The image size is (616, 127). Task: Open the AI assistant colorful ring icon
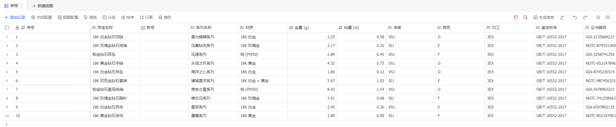point(516,17)
